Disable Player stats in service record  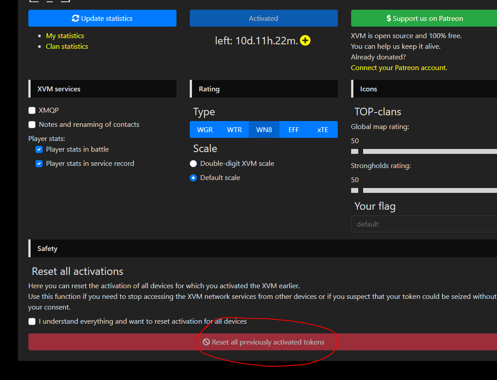(x=39, y=164)
